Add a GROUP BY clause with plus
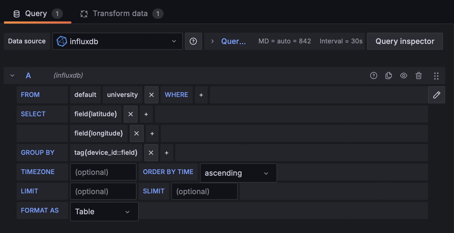 [167, 153]
